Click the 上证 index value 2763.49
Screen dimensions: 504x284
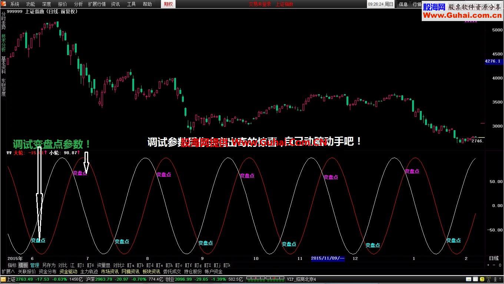(x=24, y=279)
